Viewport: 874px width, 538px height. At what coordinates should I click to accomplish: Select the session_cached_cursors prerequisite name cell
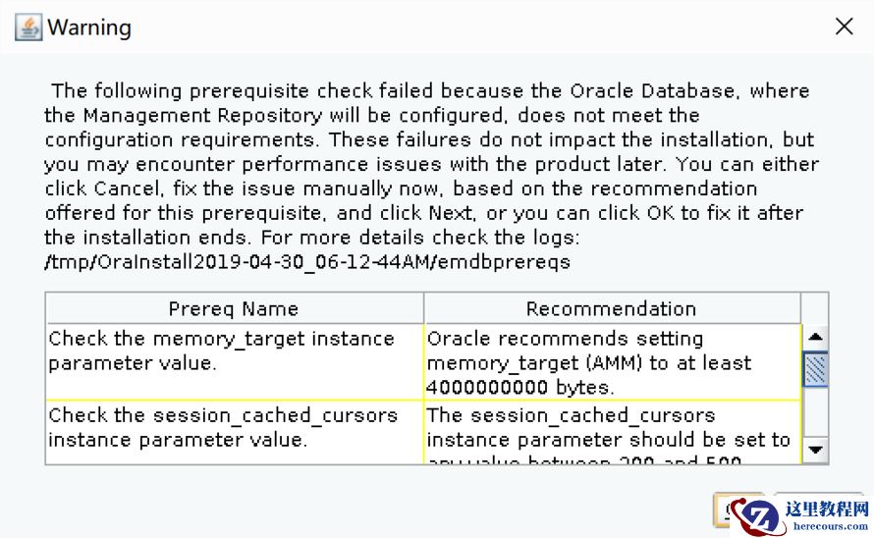click(234, 427)
